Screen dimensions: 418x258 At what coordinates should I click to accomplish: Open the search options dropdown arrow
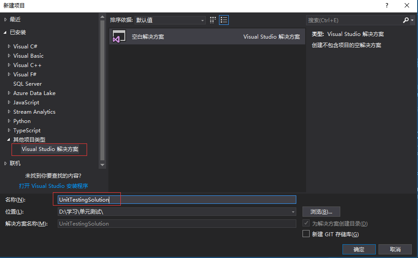(412, 20)
